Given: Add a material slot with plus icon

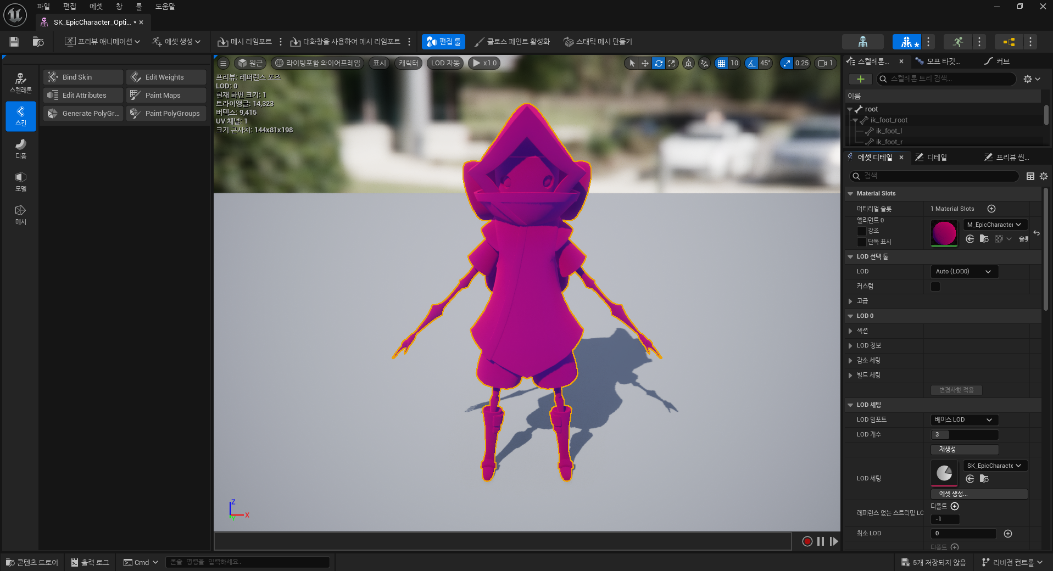Looking at the screenshot, I should click(x=991, y=209).
